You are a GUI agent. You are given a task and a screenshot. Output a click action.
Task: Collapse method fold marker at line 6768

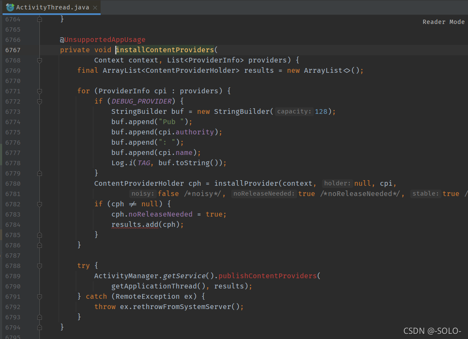[x=39, y=61]
